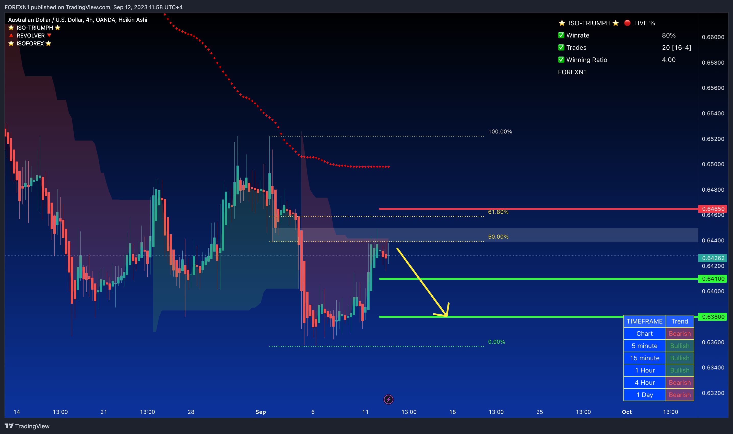Select the ISOFOREX indicator label

pyautogui.click(x=30, y=43)
